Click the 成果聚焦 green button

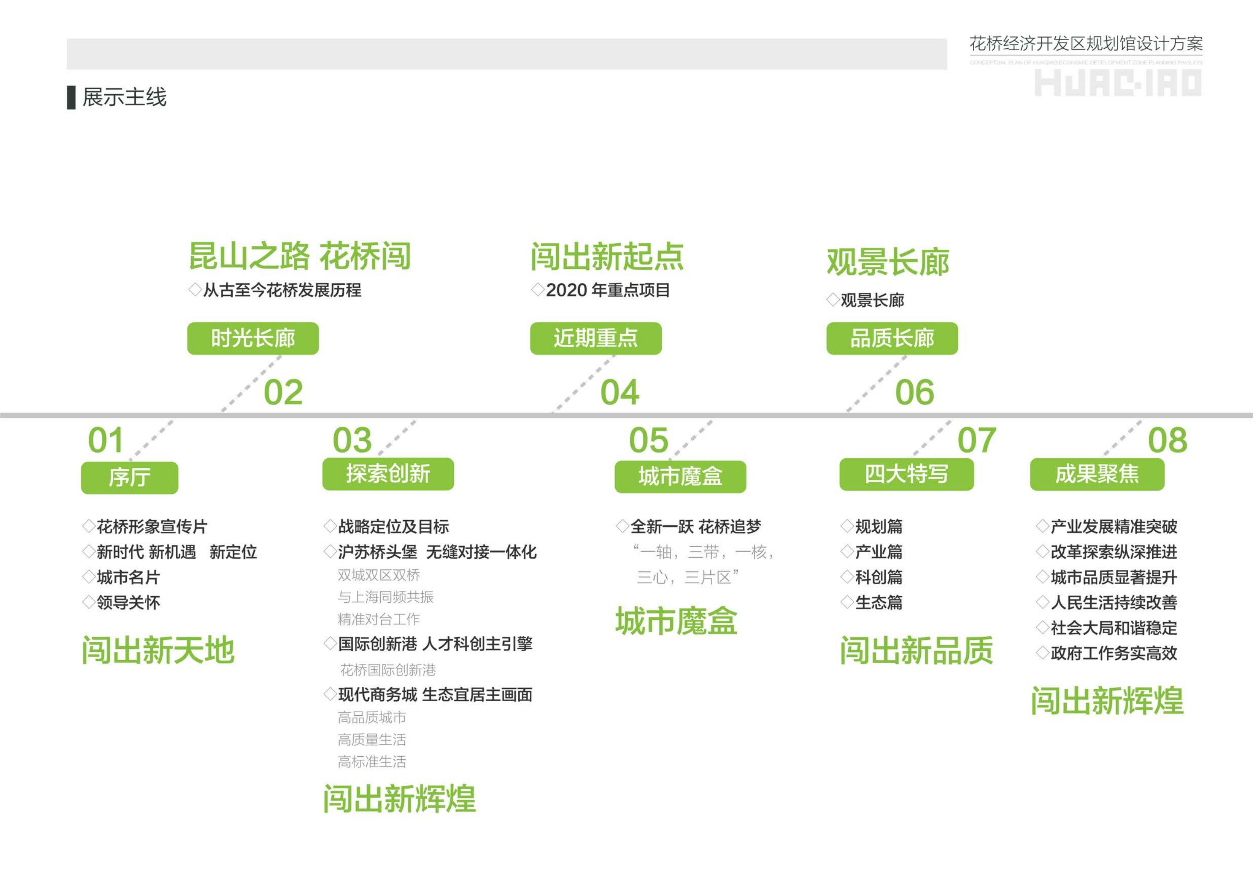(1097, 474)
